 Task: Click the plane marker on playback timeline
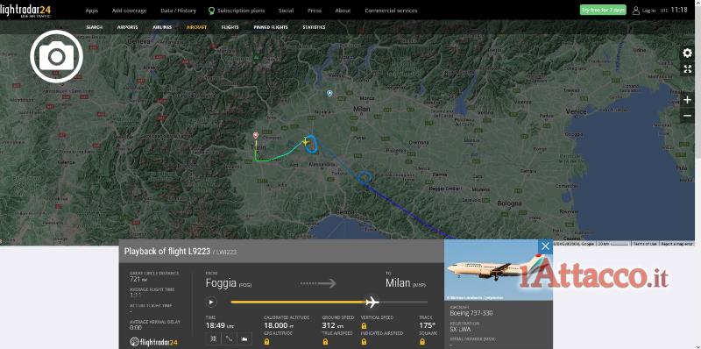[x=372, y=302]
